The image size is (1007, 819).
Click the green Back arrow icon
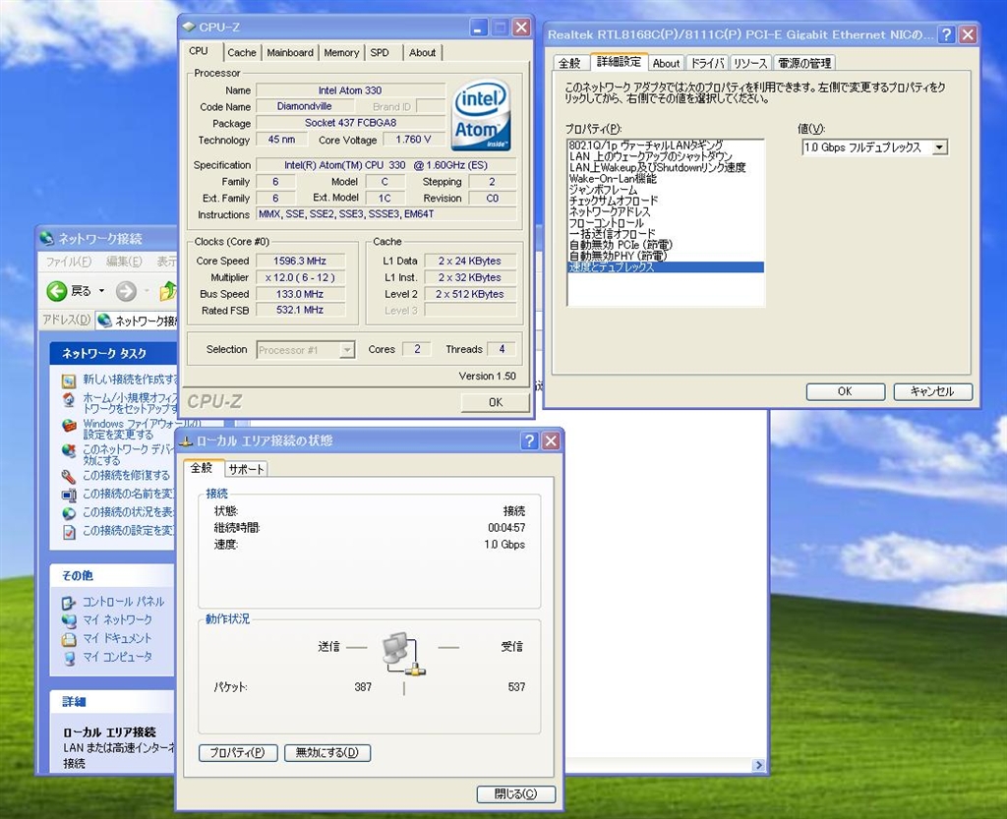tap(57, 291)
